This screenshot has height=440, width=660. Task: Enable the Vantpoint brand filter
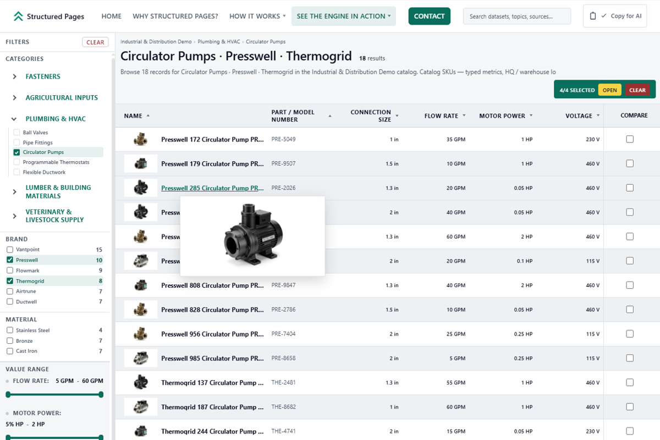pyautogui.click(x=9, y=250)
